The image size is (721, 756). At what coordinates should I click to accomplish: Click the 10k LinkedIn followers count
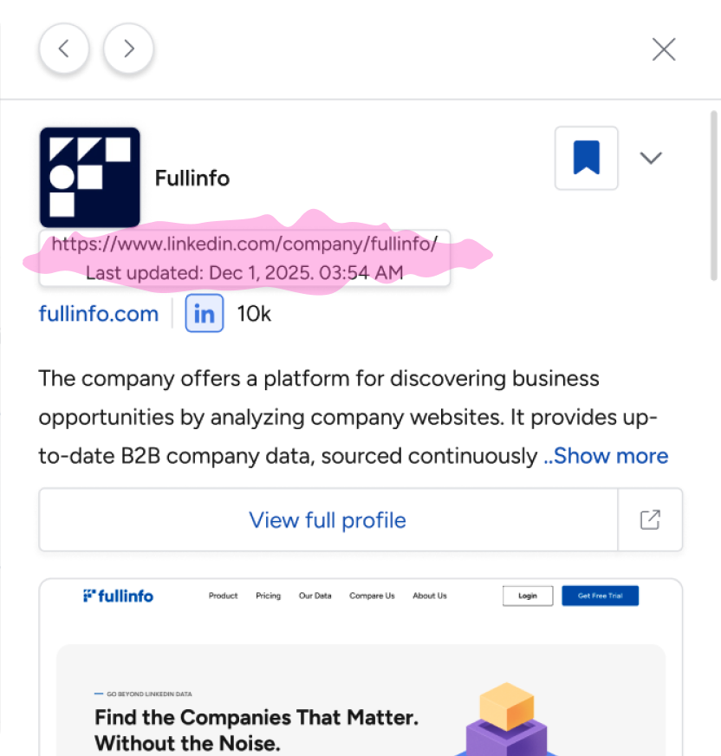254,314
